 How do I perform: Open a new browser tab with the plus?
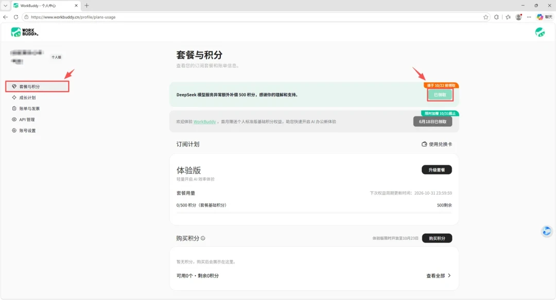click(86, 6)
